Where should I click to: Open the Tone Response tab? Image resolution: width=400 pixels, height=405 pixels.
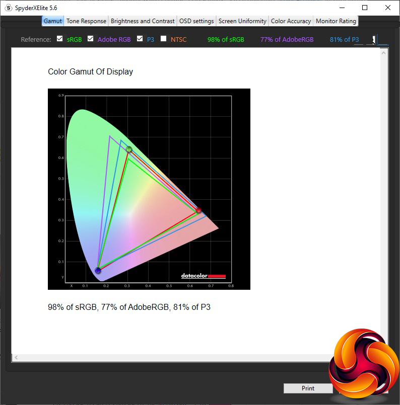[86, 21]
